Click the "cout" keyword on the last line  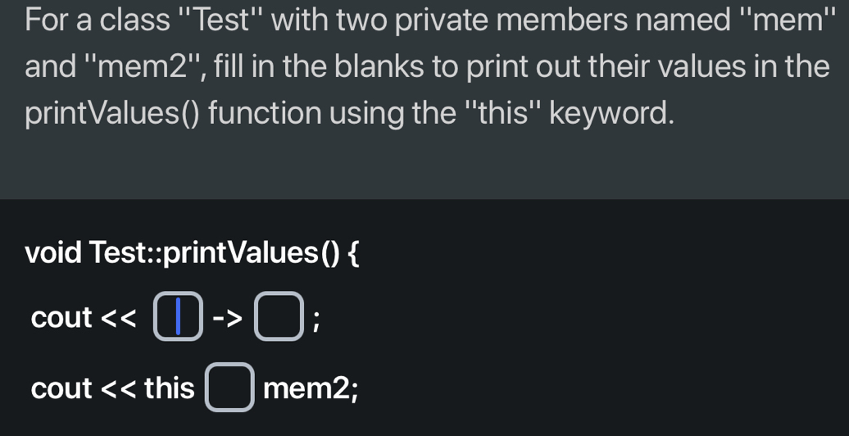tap(61, 388)
